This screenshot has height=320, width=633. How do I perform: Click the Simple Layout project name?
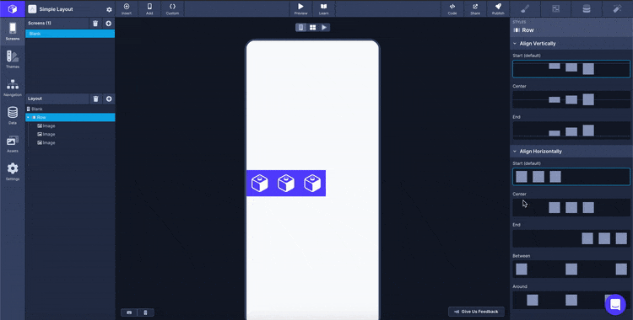[56, 9]
